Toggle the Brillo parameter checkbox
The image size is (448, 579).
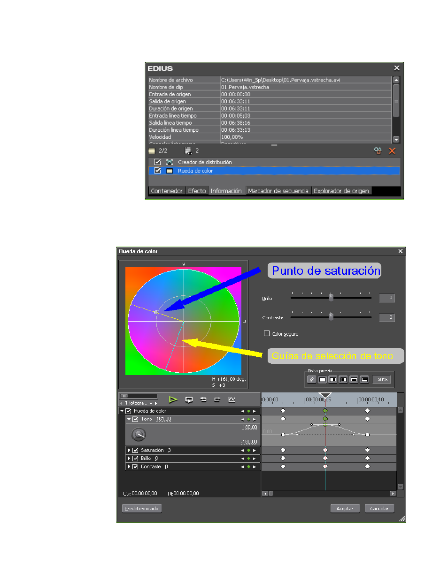tap(135, 459)
